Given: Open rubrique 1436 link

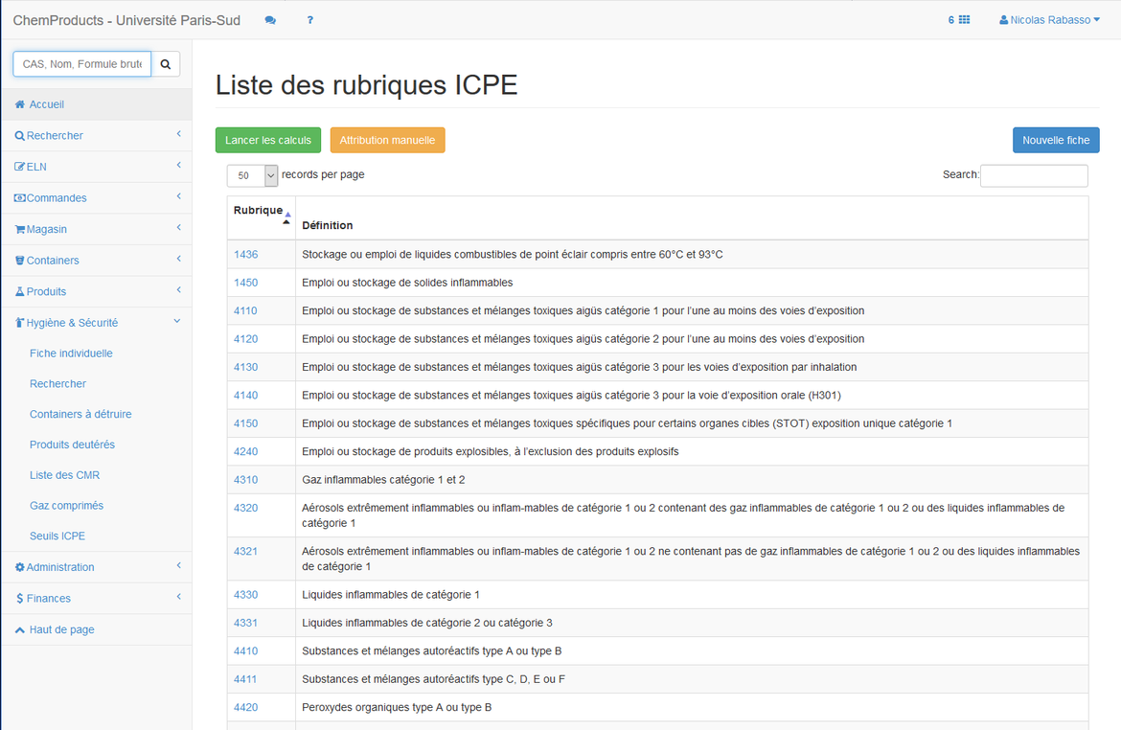Looking at the screenshot, I should (x=246, y=255).
